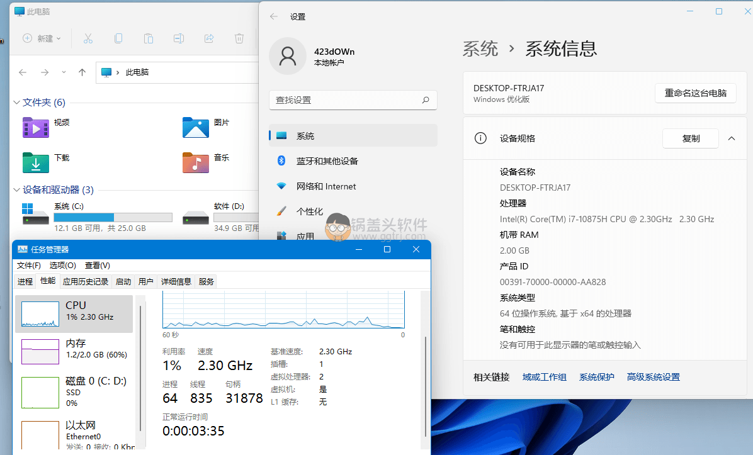Click the 423dOWn user avatar in Settings
The height and width of the screenshot is (455, 753).
point(288,56)
